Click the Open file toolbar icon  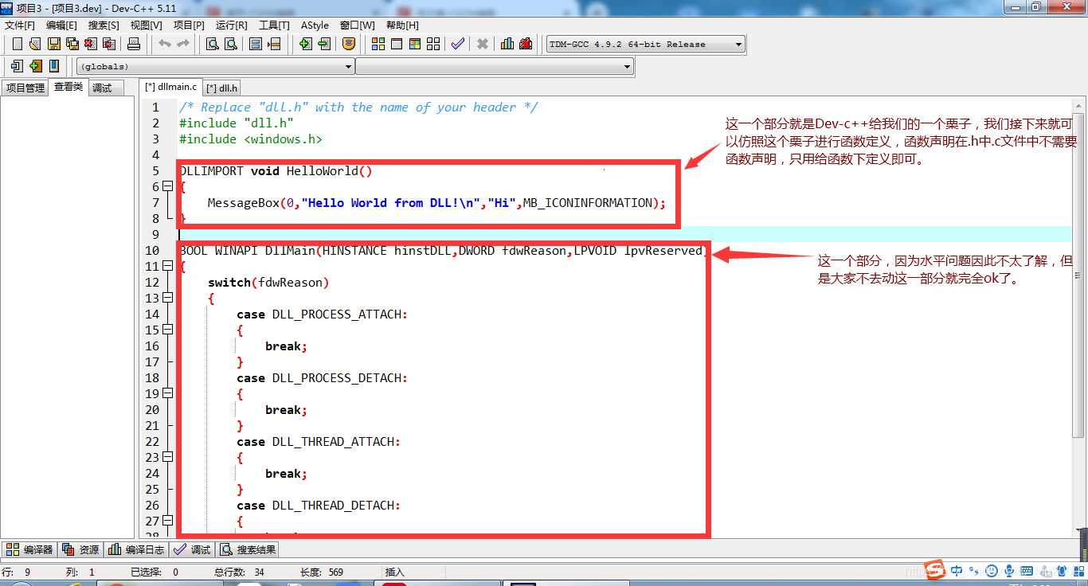[x=35, y=44]
